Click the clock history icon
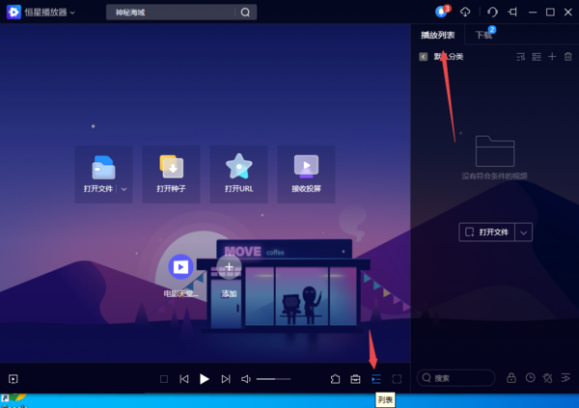The image size is (579, 408). click(x=530, y=378)
